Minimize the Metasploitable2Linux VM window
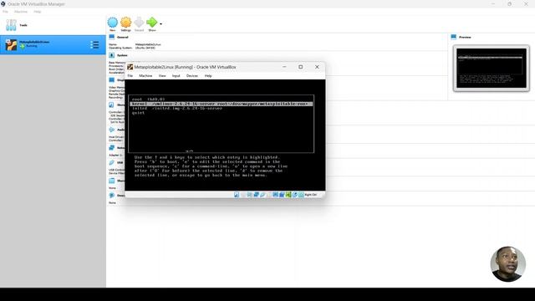 (x=284, y=67)
